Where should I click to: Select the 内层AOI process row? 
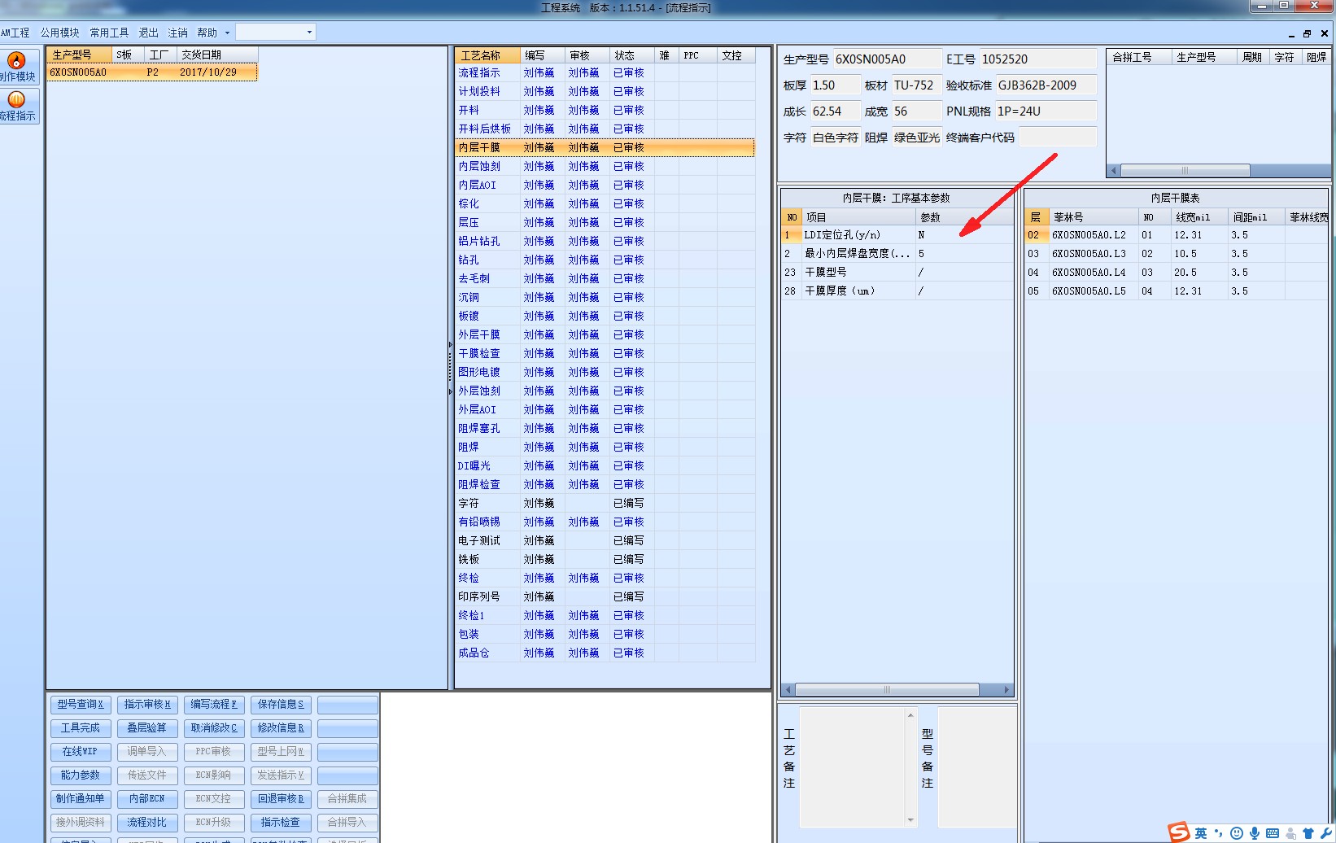tap(605, 186)
